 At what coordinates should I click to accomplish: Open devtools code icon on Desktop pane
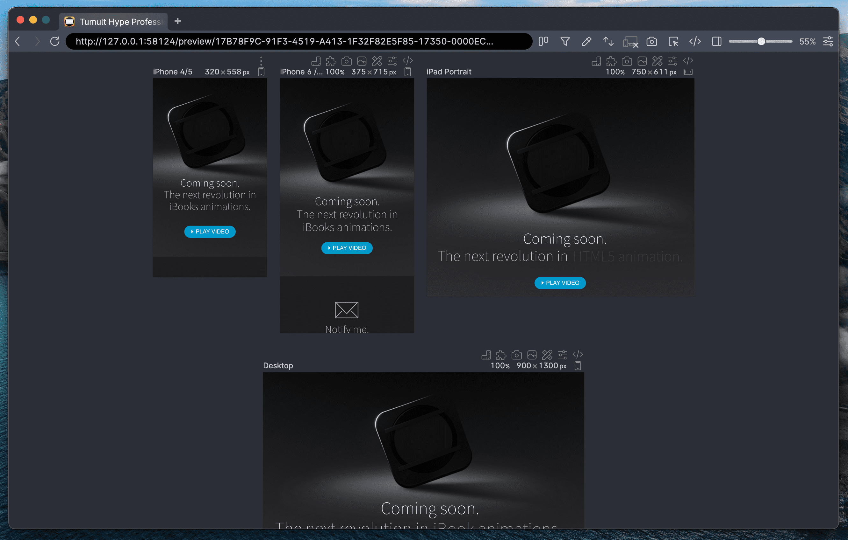pyautogui.click(x=578, y=354)
